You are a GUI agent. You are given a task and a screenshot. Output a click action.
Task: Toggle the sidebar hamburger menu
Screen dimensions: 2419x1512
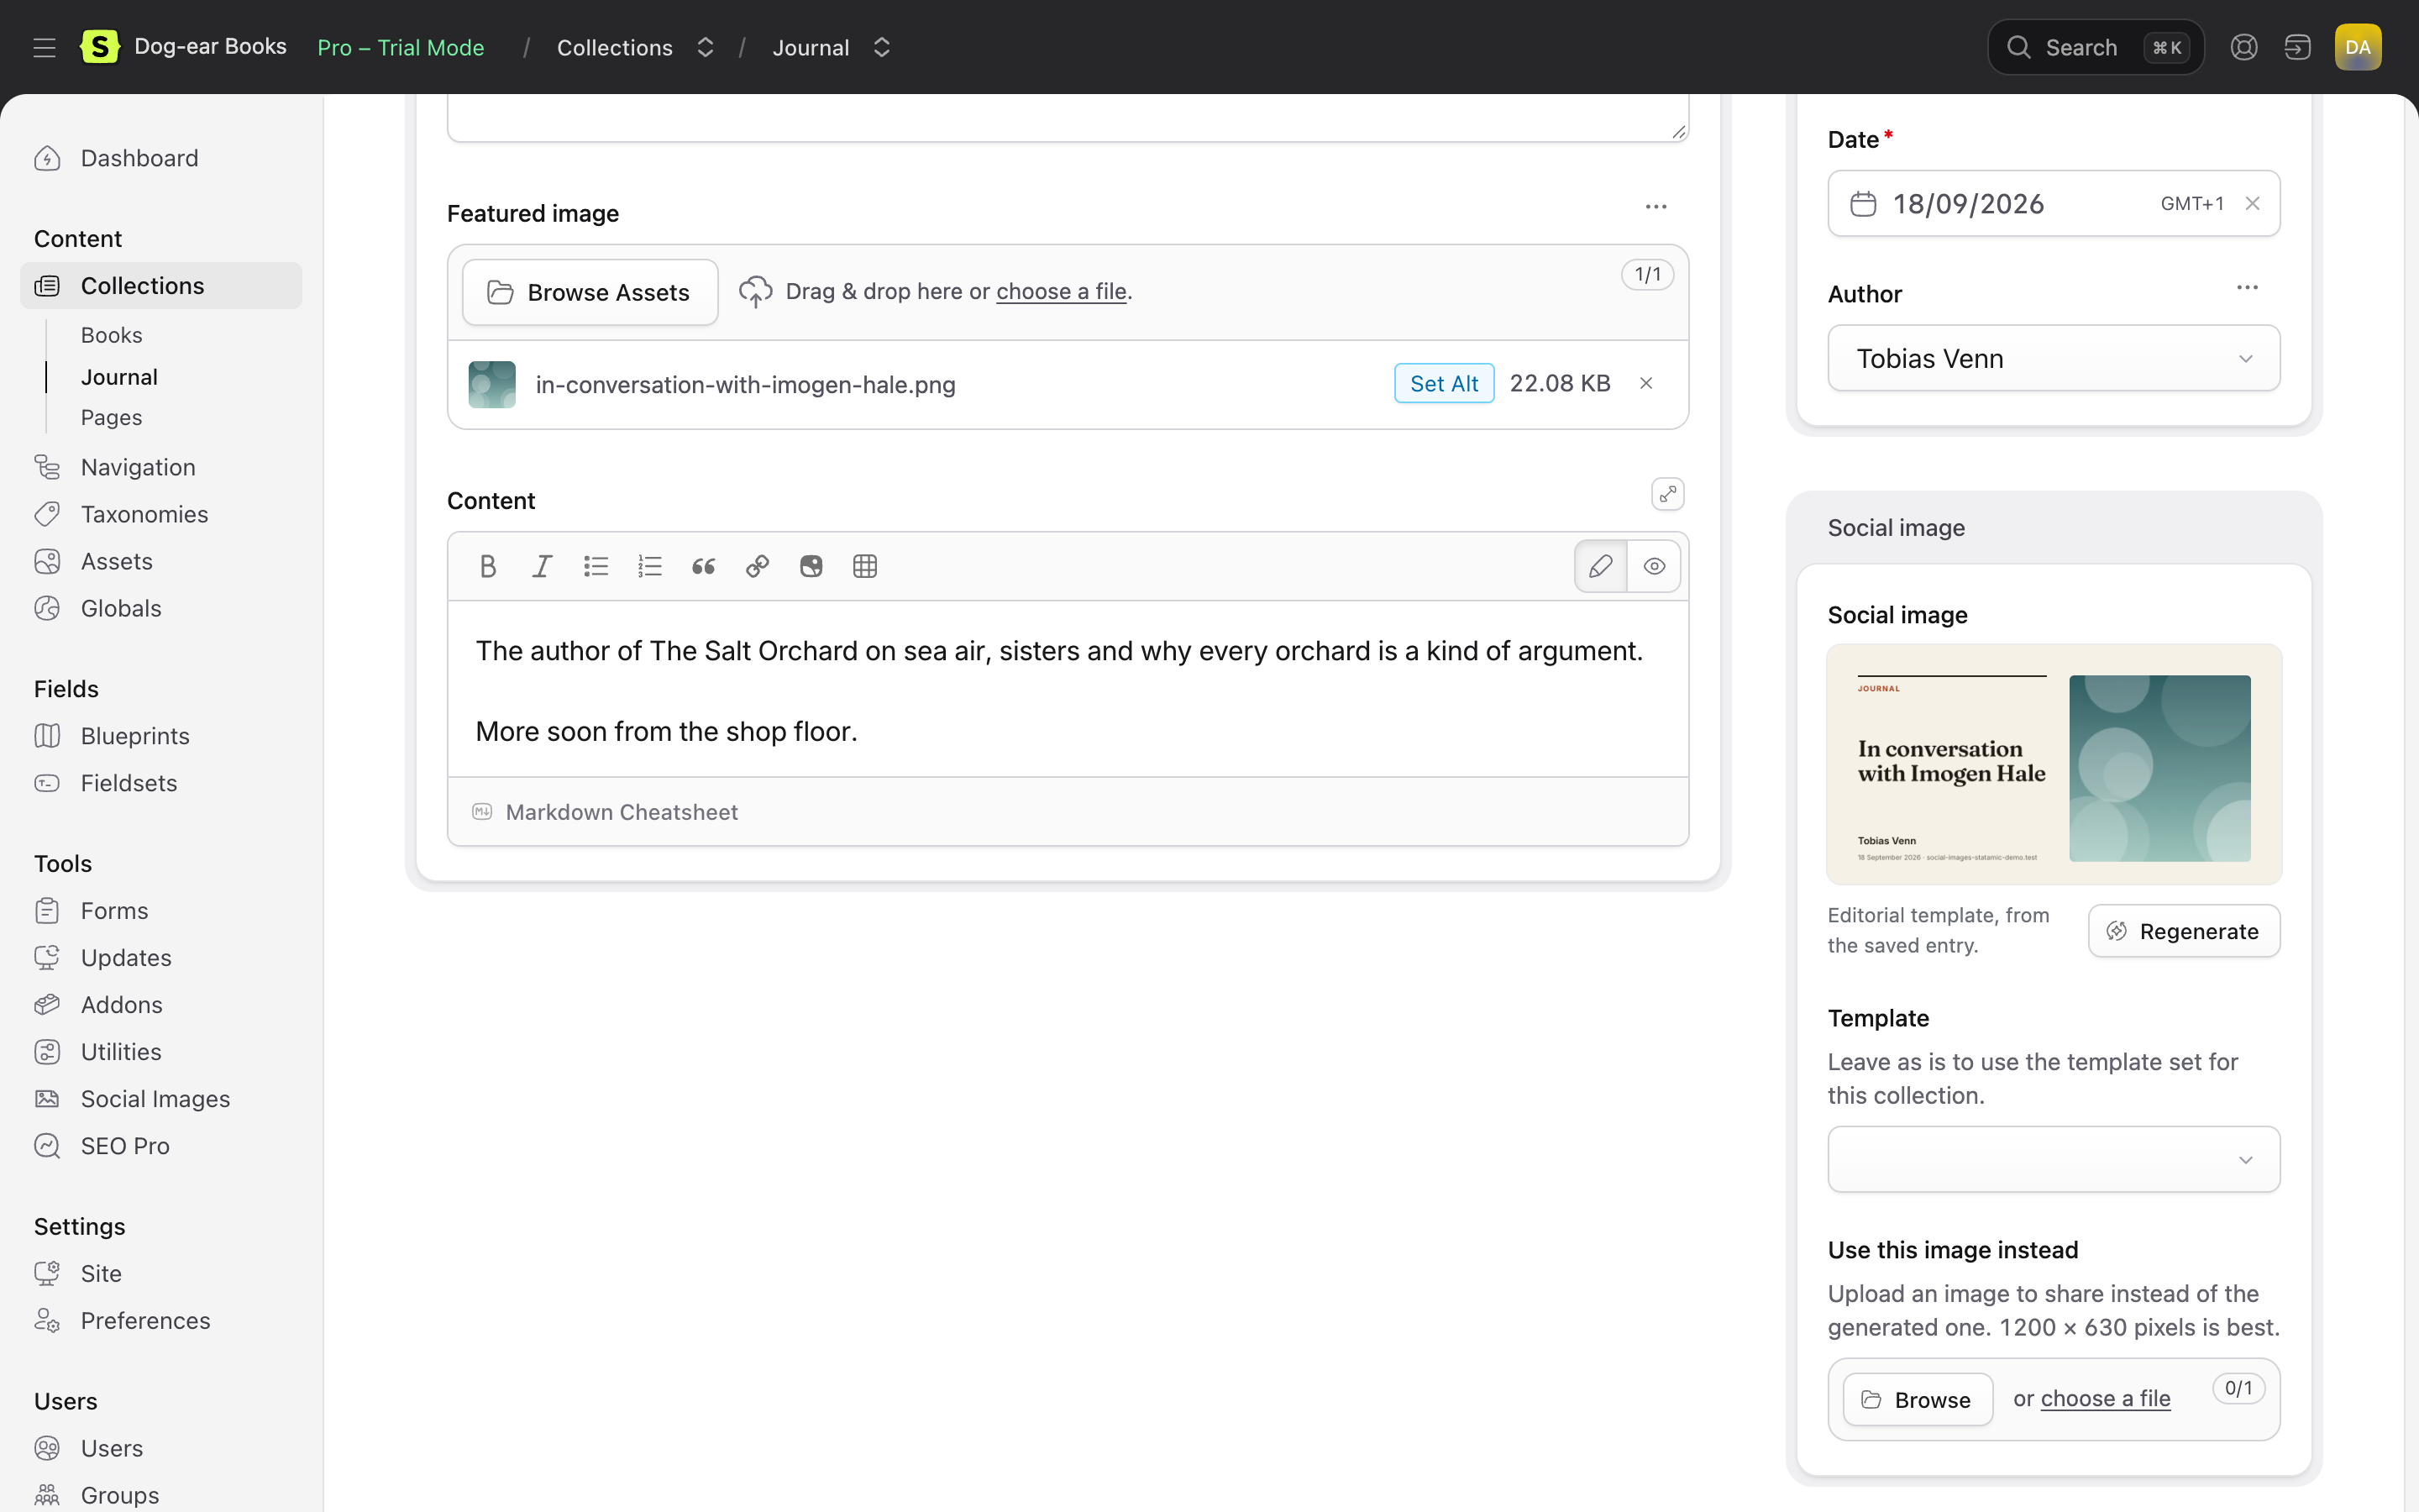click(44, 47)
